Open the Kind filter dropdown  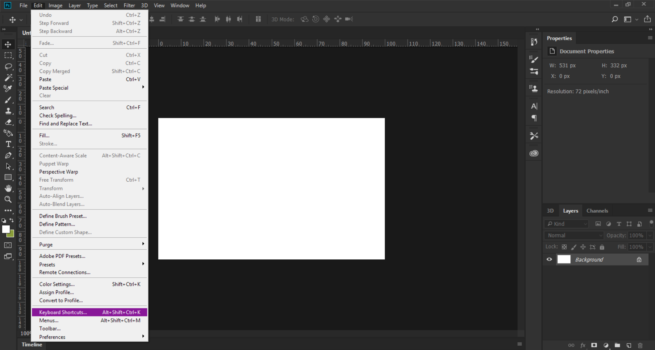(566, 224)
